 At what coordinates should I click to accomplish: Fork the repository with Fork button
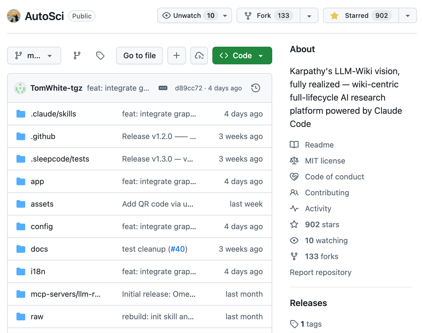[x=269, y=16]
